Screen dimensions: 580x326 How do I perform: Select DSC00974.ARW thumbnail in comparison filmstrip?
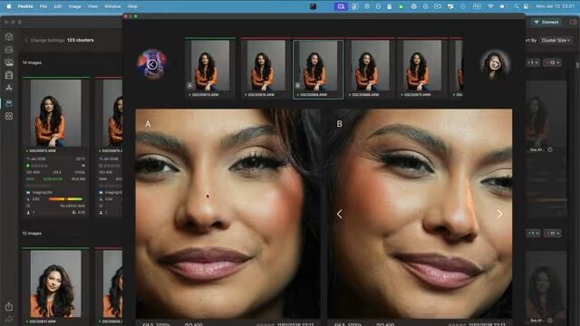[x=266, y=69]
